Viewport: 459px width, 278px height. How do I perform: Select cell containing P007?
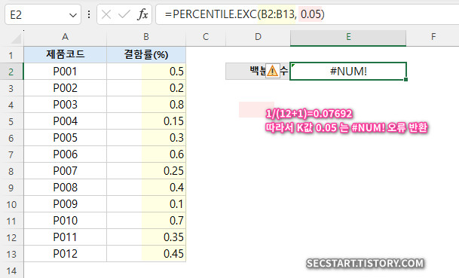(65, 171)
